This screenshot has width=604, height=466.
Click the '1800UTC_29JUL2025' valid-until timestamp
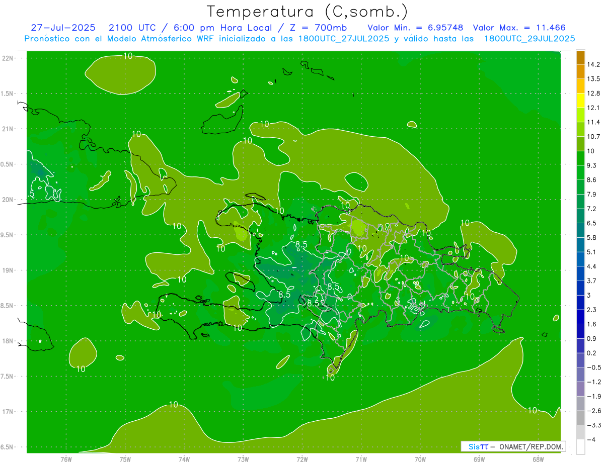pyautogui.click(x=530, y=39)
